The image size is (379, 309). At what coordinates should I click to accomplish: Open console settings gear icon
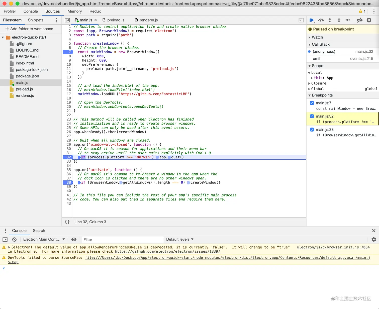pyautogui.click(x=374, y=240)
